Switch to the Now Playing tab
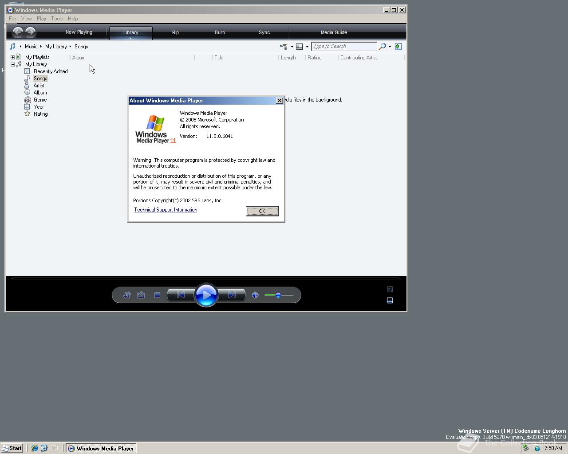 click(79, 32)
